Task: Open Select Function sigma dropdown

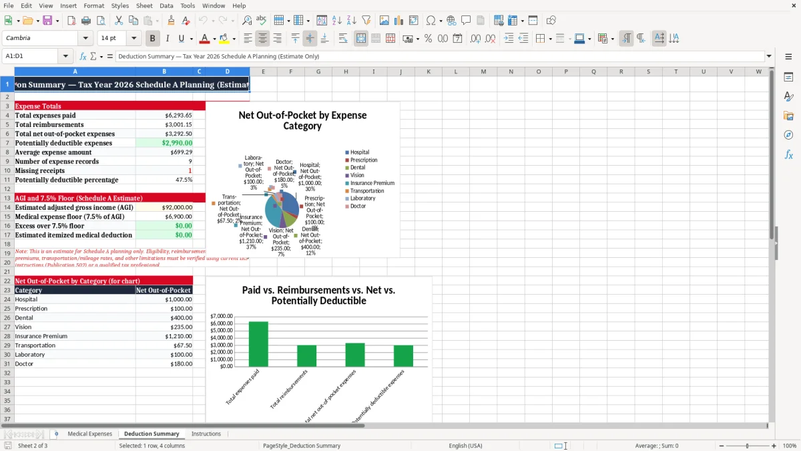Action: pos(101,57)
